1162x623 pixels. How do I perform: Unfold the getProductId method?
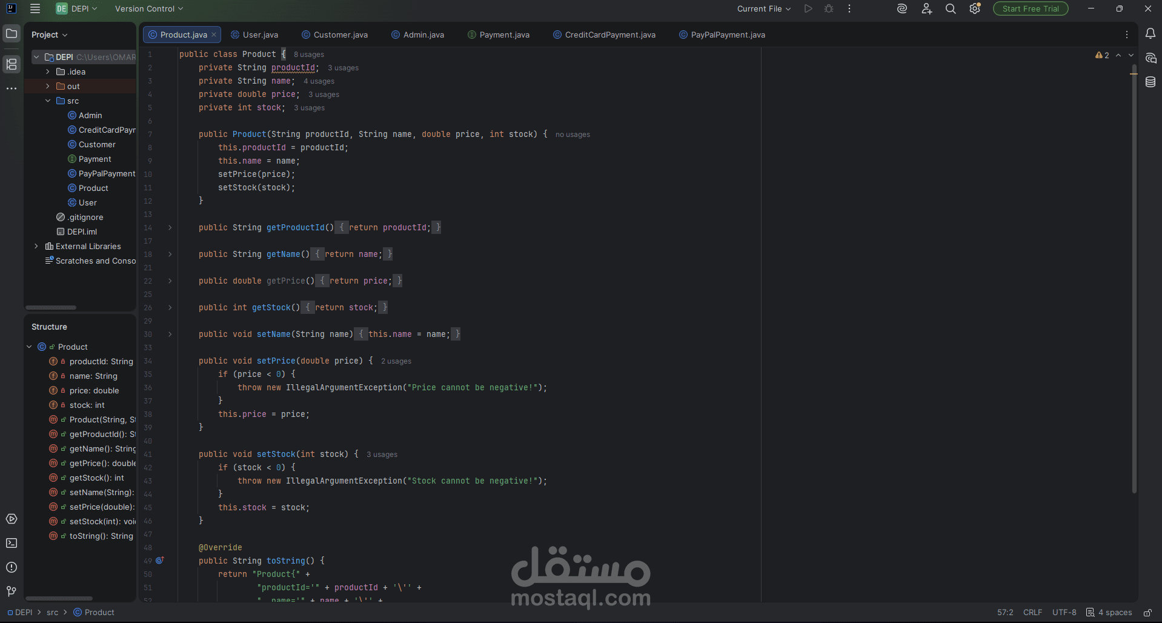click(x=170, y=227)
